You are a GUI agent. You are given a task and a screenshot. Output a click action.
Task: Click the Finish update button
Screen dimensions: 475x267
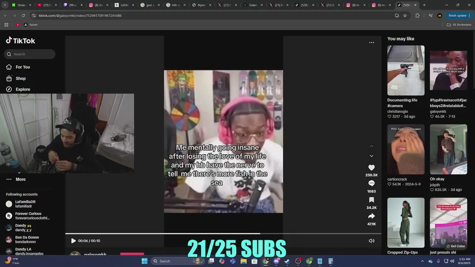pyautogui.click(x=459, y=16)
